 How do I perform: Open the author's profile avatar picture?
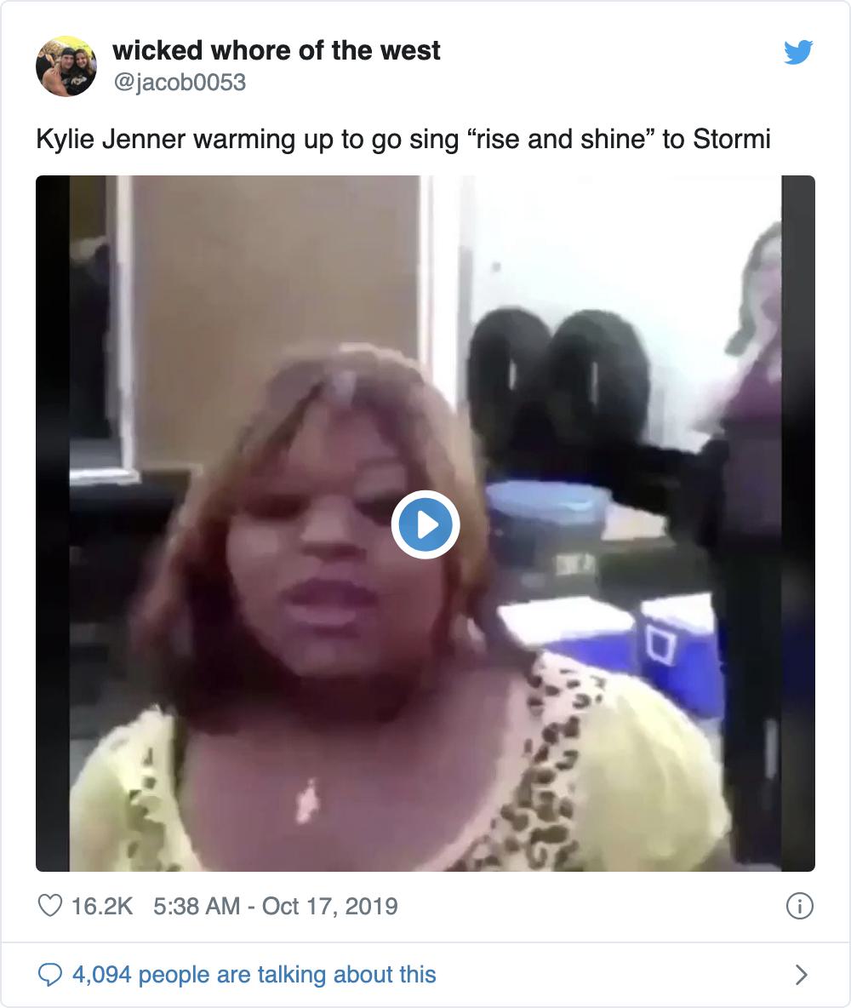point(66,66)
